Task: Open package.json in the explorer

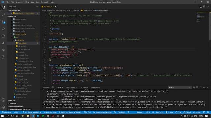Action: coord(21,94)
